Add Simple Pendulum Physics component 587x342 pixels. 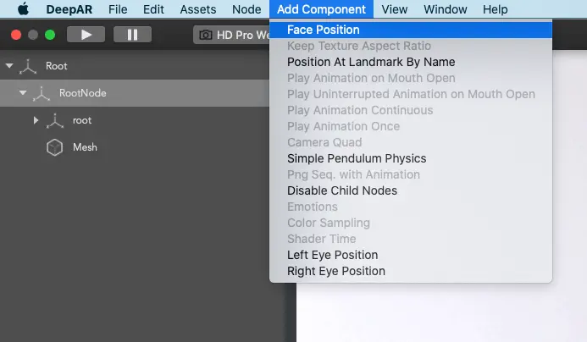pos(411,158)
